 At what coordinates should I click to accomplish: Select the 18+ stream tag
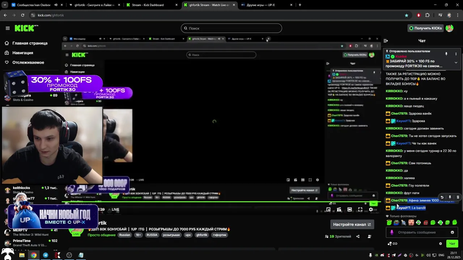click(139, 235)
